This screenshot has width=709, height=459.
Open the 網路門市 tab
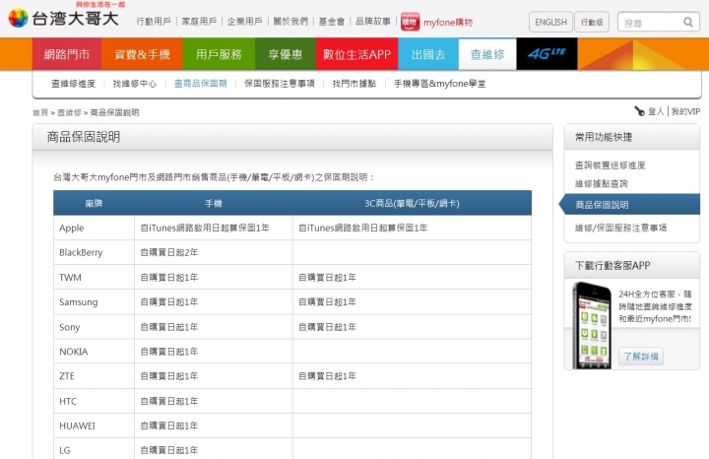coord(67,54)
